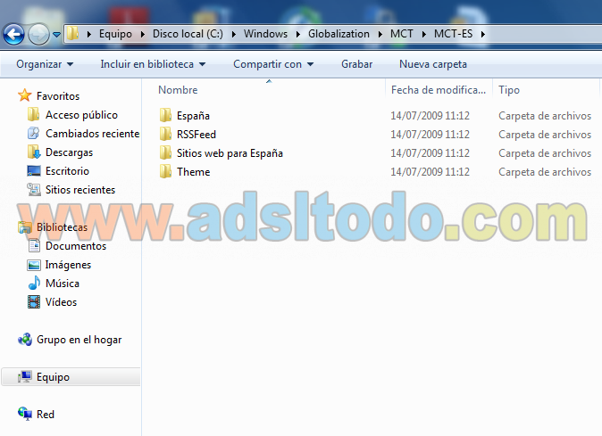This screenshot has height=436, width=602.
Task: Click the España folder name
Action: [193, 116]
